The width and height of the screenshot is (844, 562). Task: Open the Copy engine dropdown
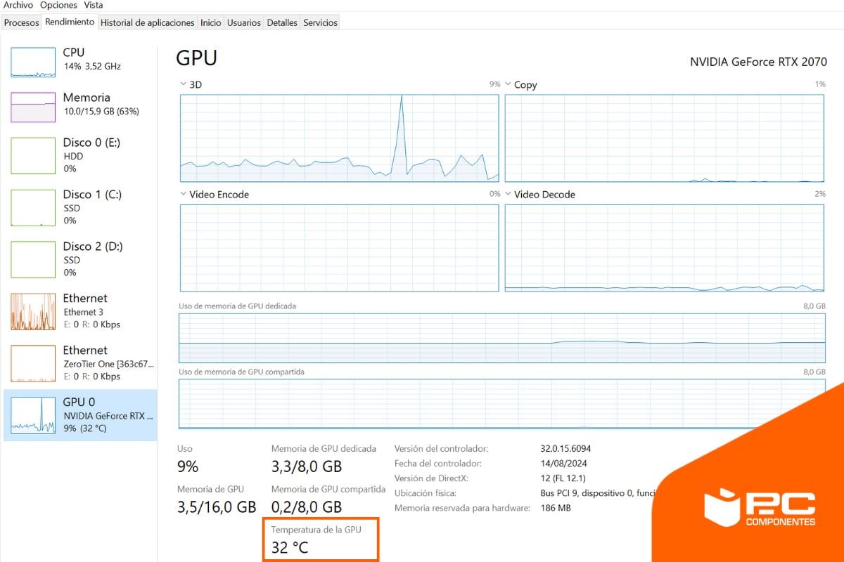509,84
